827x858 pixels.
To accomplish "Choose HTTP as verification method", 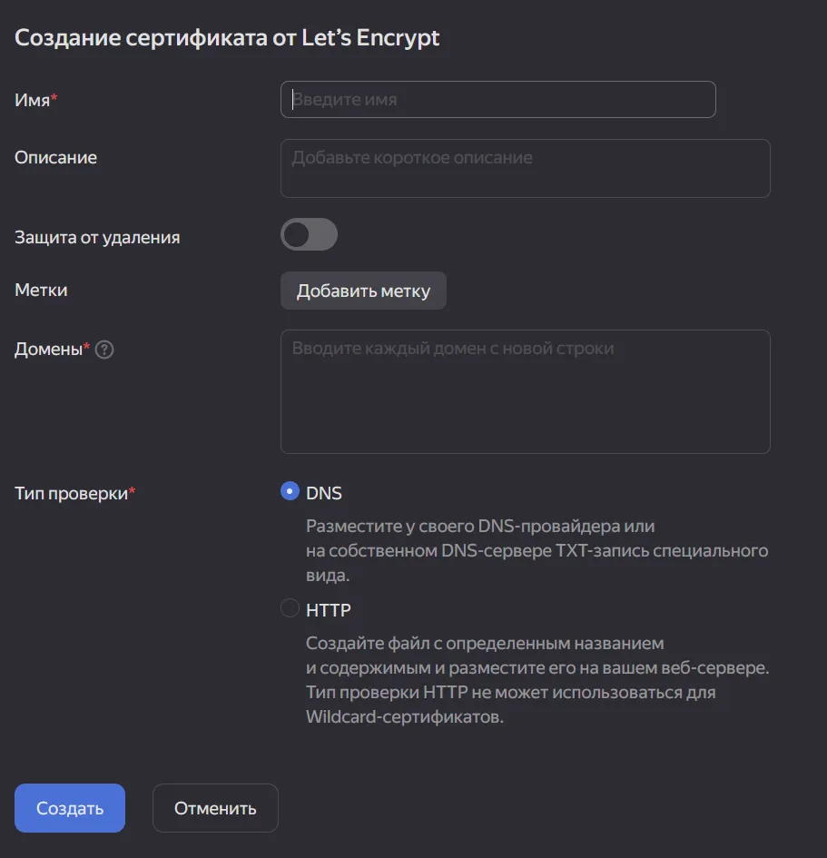I will coord(289,608).
